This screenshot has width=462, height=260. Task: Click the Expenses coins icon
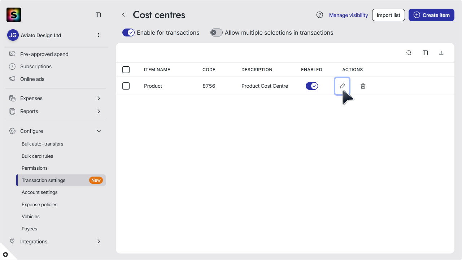(12, 98)
